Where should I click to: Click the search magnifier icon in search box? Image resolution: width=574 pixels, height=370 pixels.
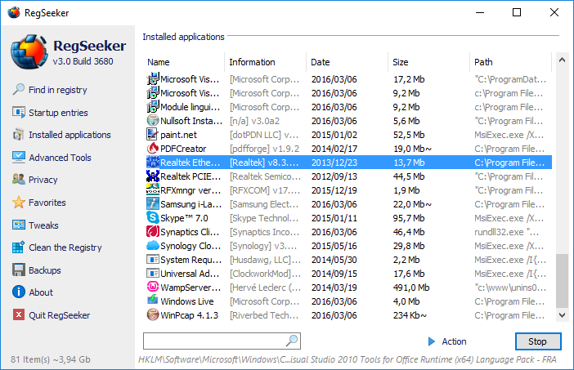pyautogui.click(x=292, y=341)
